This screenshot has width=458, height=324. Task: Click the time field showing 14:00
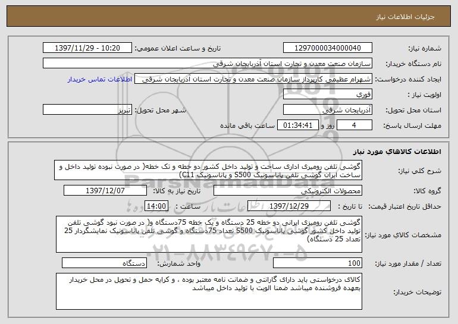click(156, 206)
